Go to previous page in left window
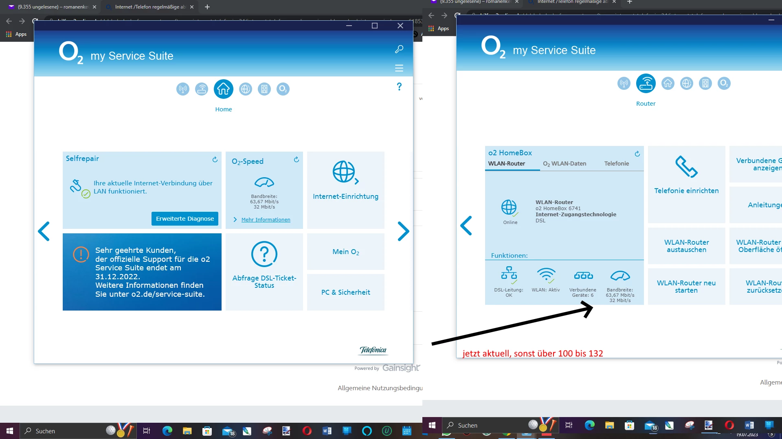 point(44,231)
